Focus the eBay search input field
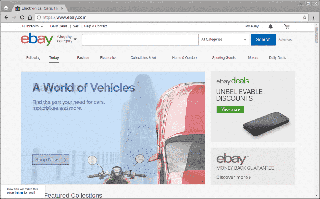 [140, 40]
